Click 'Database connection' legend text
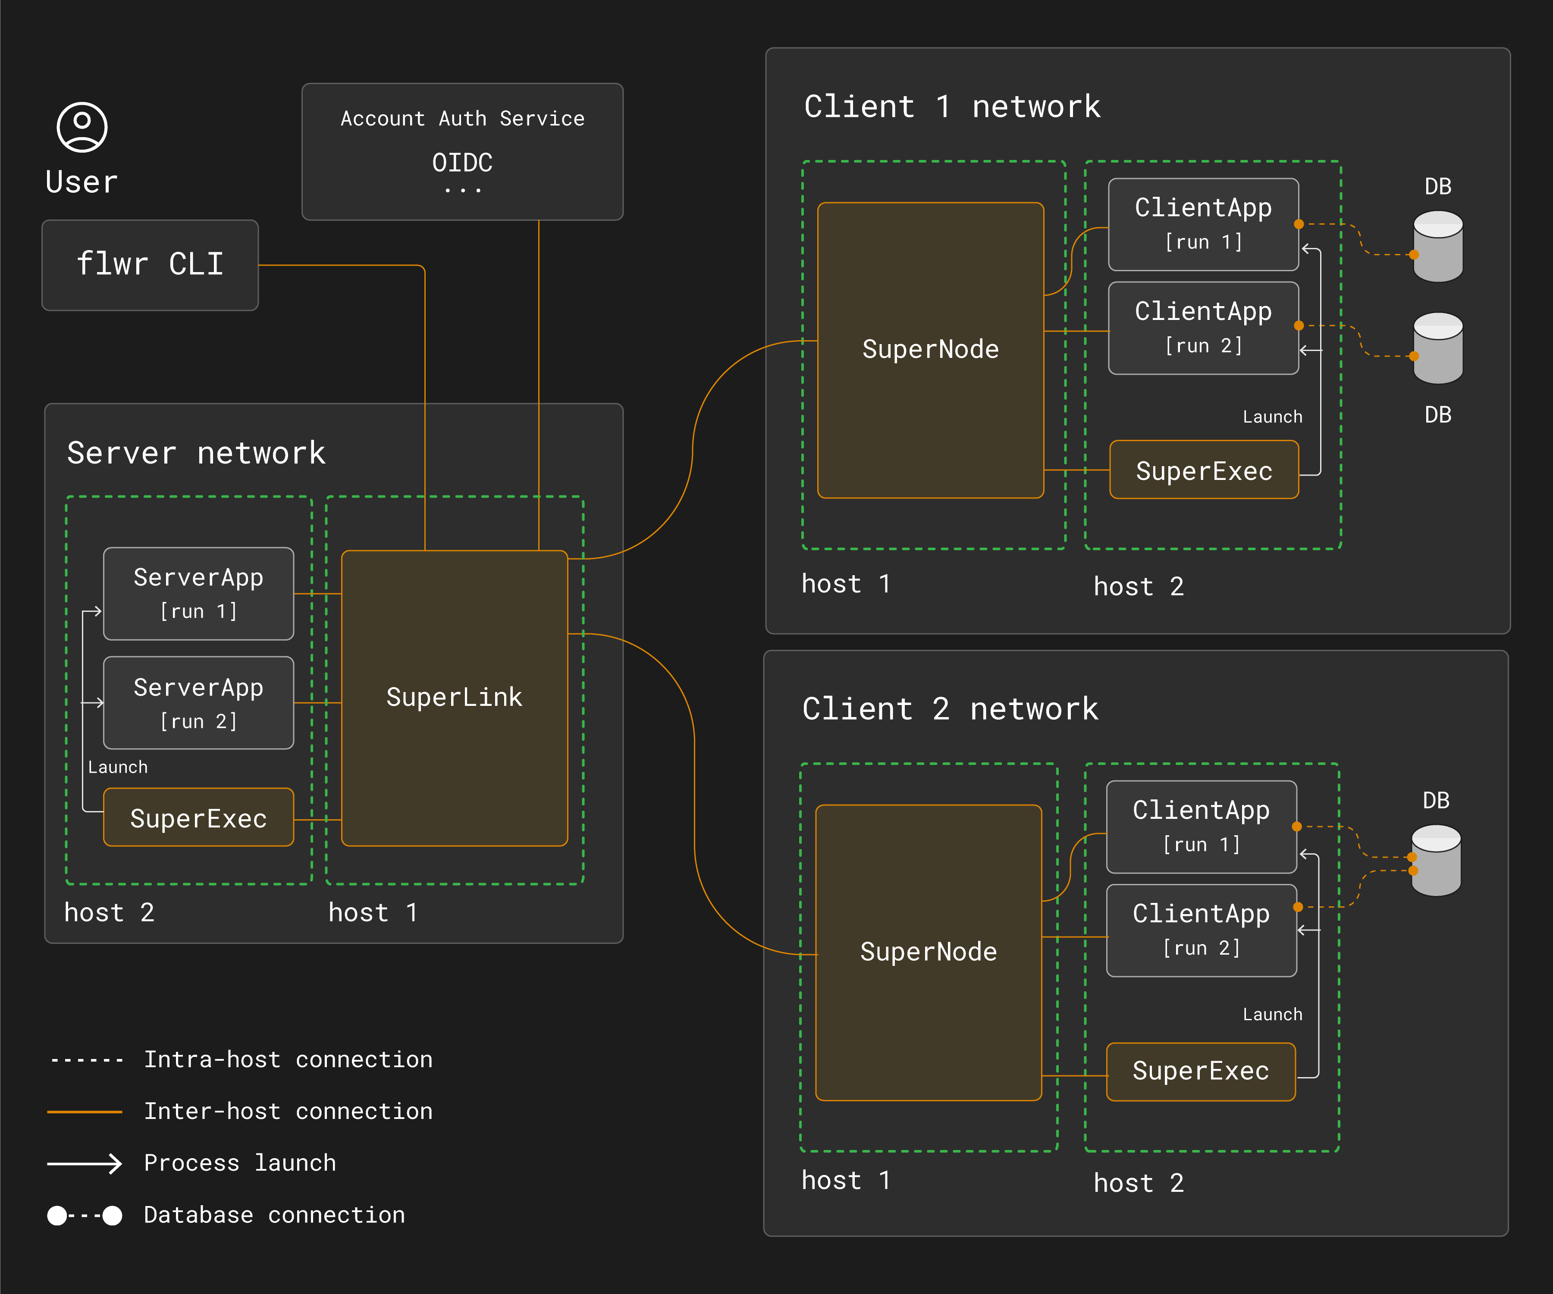This screenshot has width=1553, height=1294. coord(274,1215)
